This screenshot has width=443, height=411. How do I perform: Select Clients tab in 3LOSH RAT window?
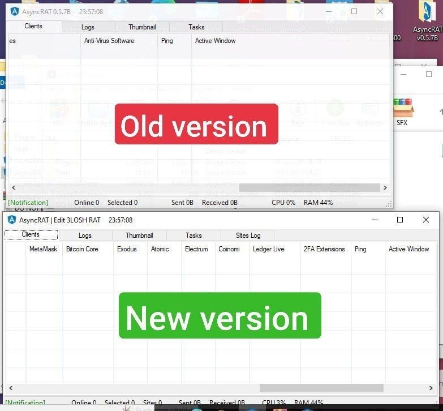[31, 234]
